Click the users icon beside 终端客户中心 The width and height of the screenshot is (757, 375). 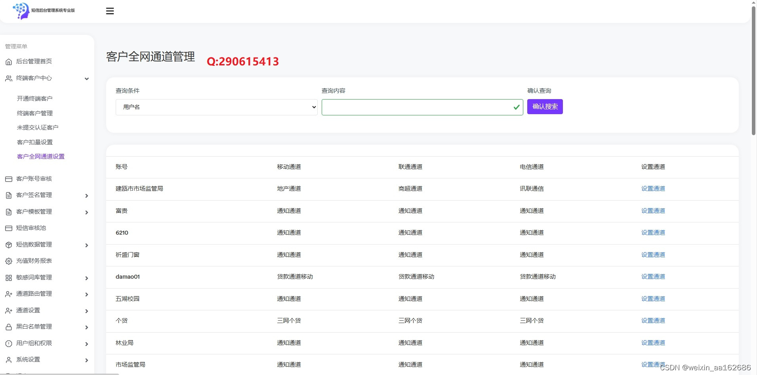[x=9, y=78]
